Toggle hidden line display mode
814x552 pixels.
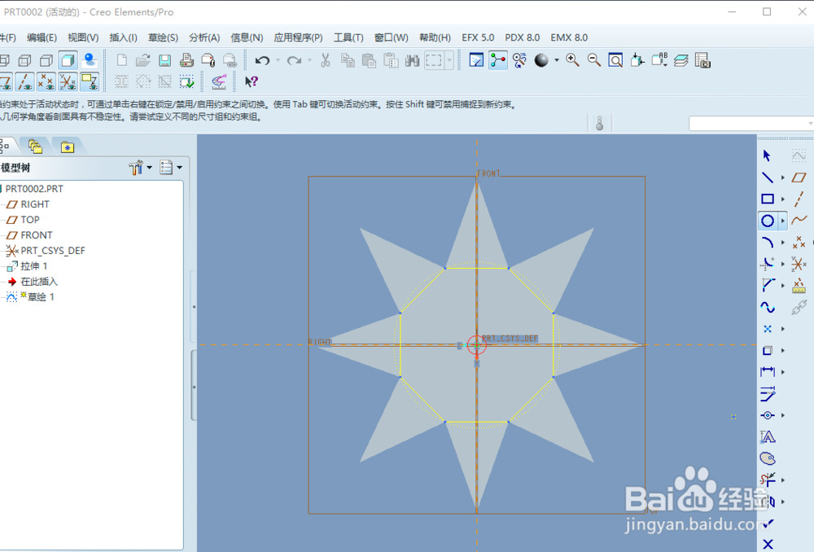coord(24,61)
